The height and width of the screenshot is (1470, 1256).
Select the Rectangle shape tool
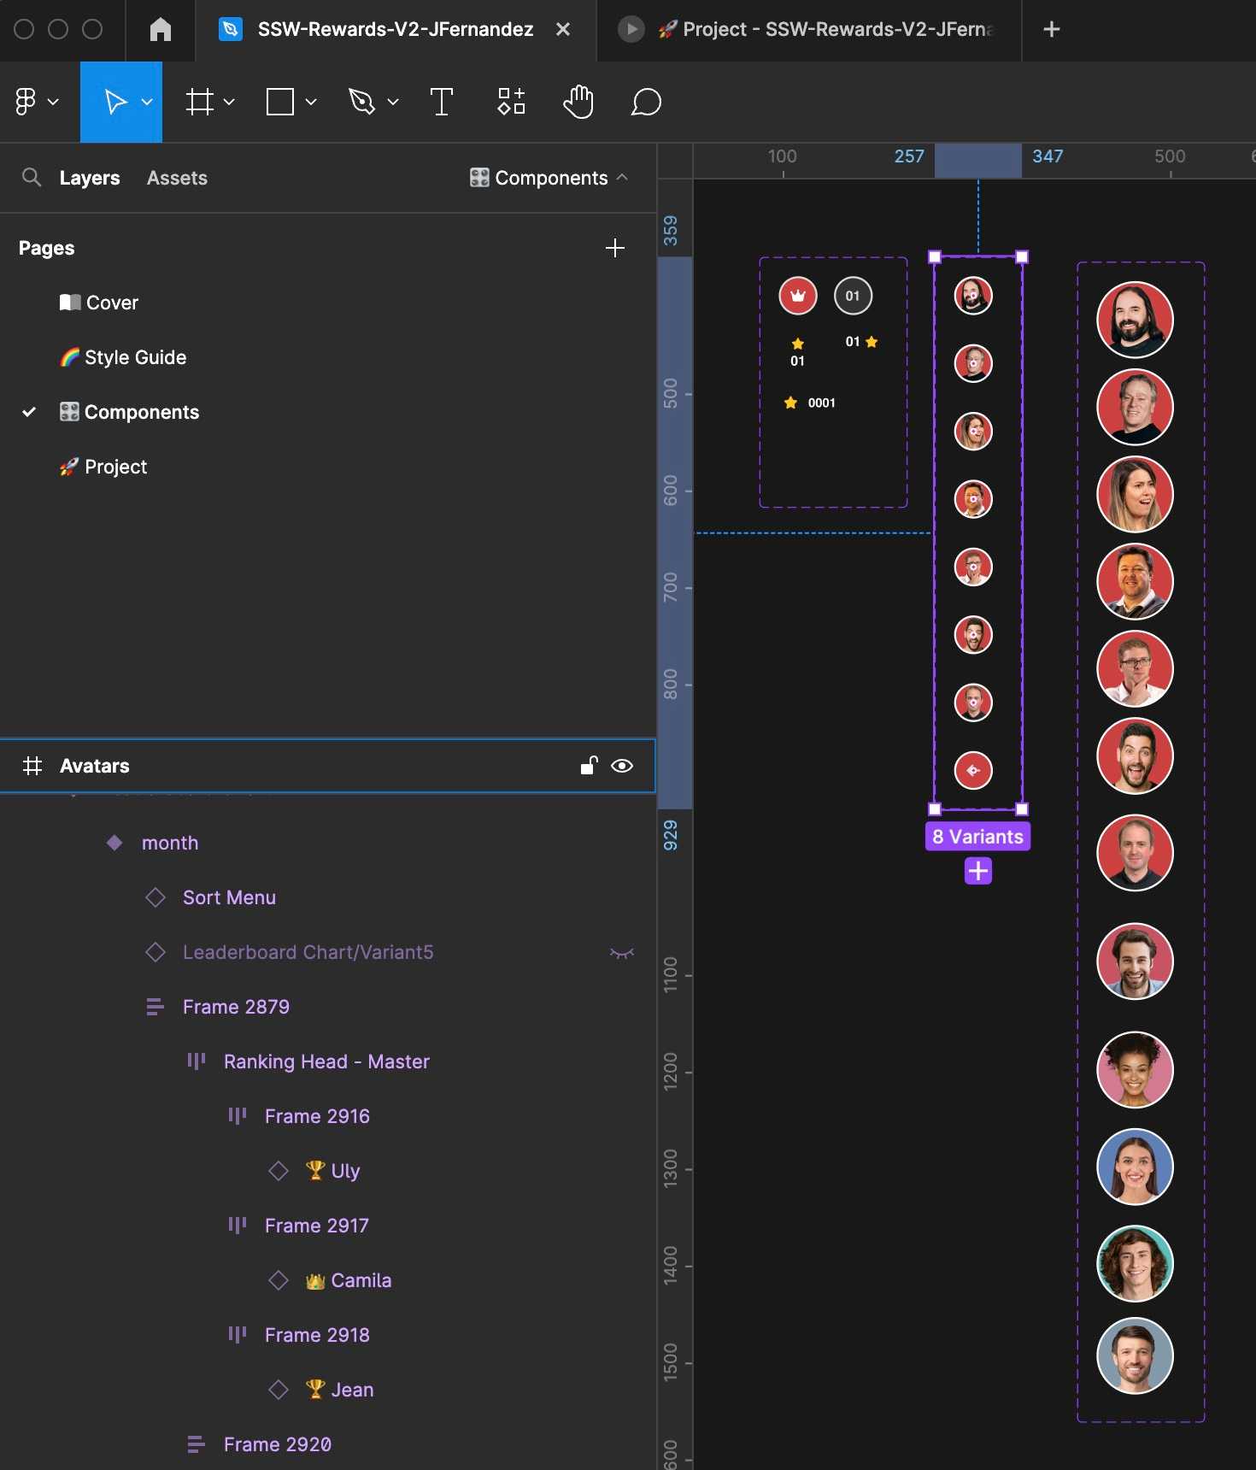point(280,102)
